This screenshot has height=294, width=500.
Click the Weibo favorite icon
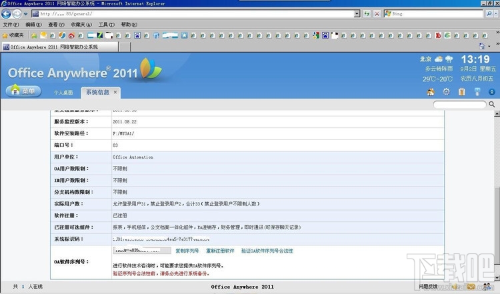(71, 35)
